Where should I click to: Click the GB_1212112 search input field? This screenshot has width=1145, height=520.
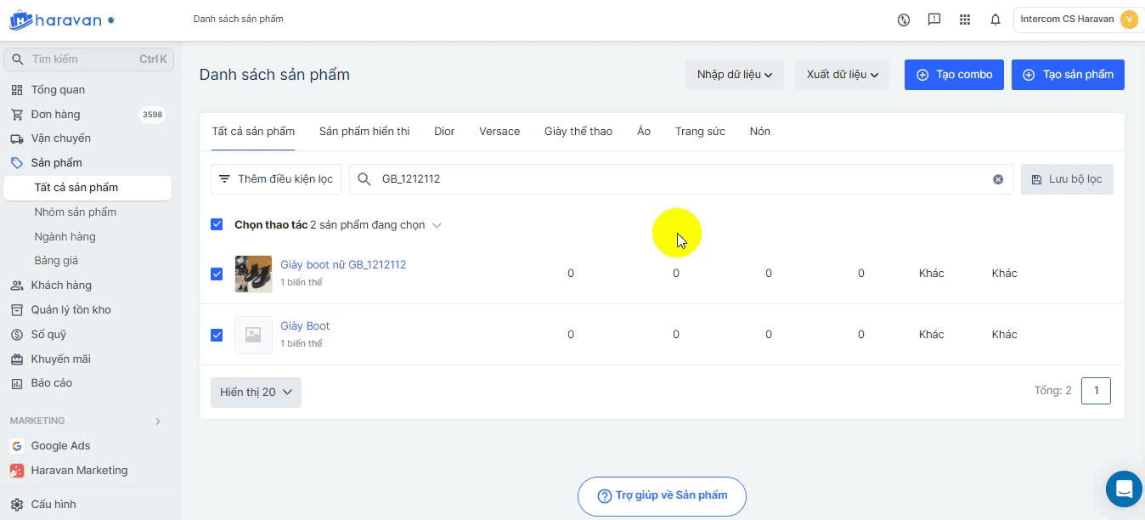point(680,179)
